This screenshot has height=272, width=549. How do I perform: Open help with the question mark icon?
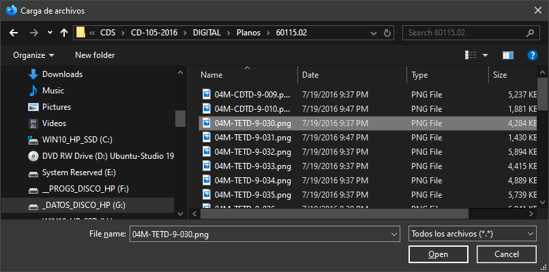tap(532, 55)
